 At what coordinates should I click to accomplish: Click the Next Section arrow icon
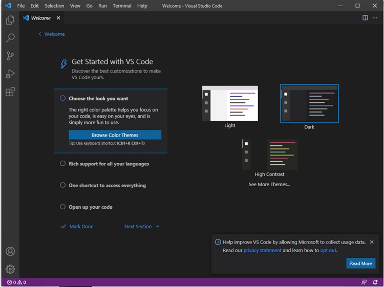(158, 226)
